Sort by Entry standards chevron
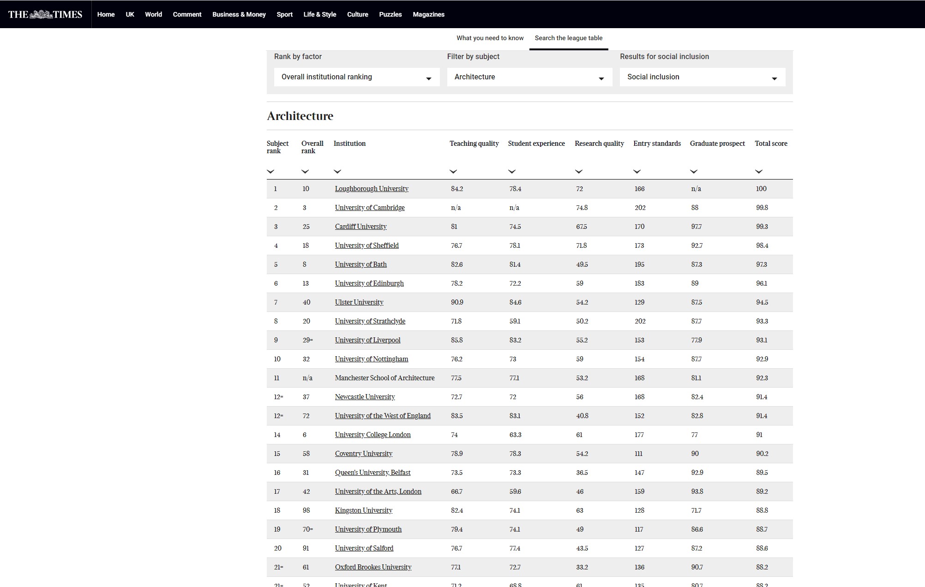Image resolution: width=925 pixels, height=587 pixels. pyautogui.click(x=637, y=172)
